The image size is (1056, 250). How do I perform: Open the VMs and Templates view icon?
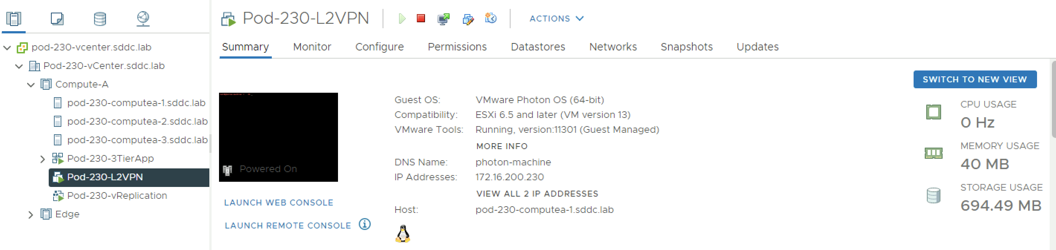click(x=57, y=19)
